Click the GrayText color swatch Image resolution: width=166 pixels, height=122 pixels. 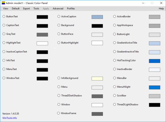click(42, 35)
